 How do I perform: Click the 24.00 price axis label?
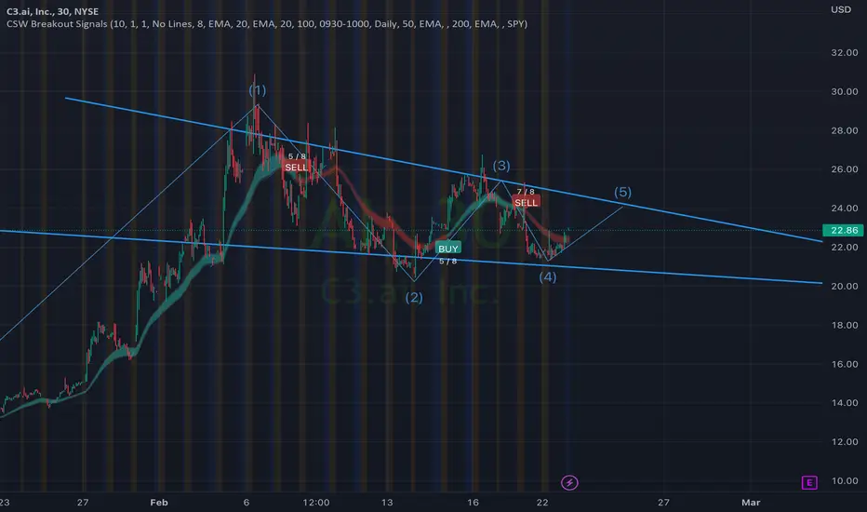point(845,209)
